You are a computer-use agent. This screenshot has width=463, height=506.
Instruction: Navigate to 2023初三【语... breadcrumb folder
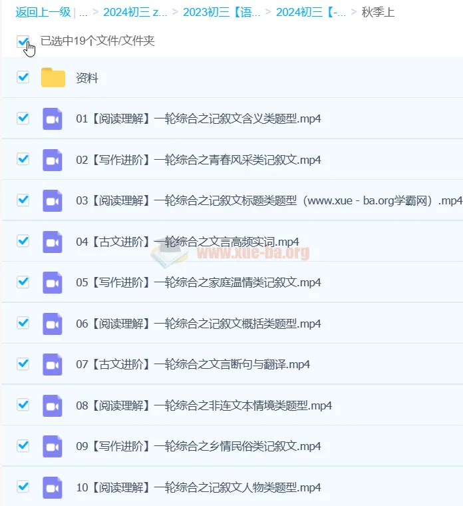222,12
